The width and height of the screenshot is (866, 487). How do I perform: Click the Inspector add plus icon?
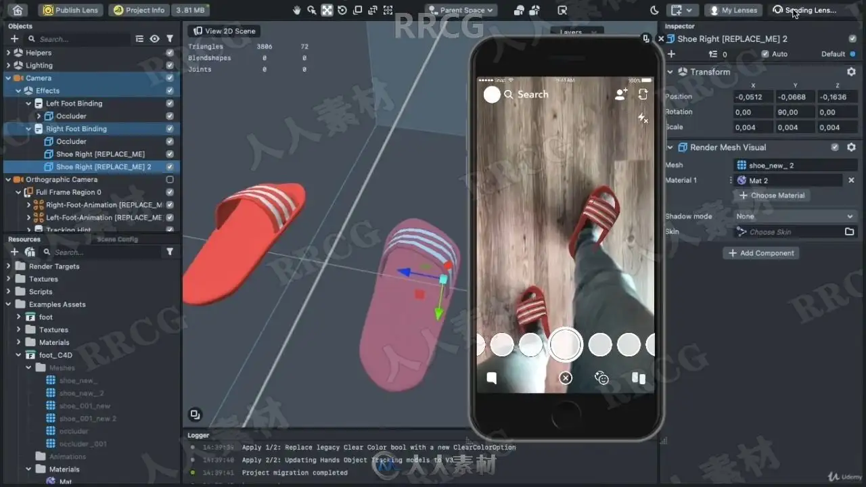(x=671, y=54)
